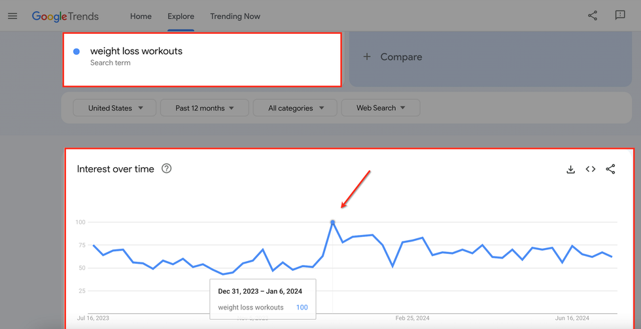
Task: Open the hamburger main menu
Action: 12,16
